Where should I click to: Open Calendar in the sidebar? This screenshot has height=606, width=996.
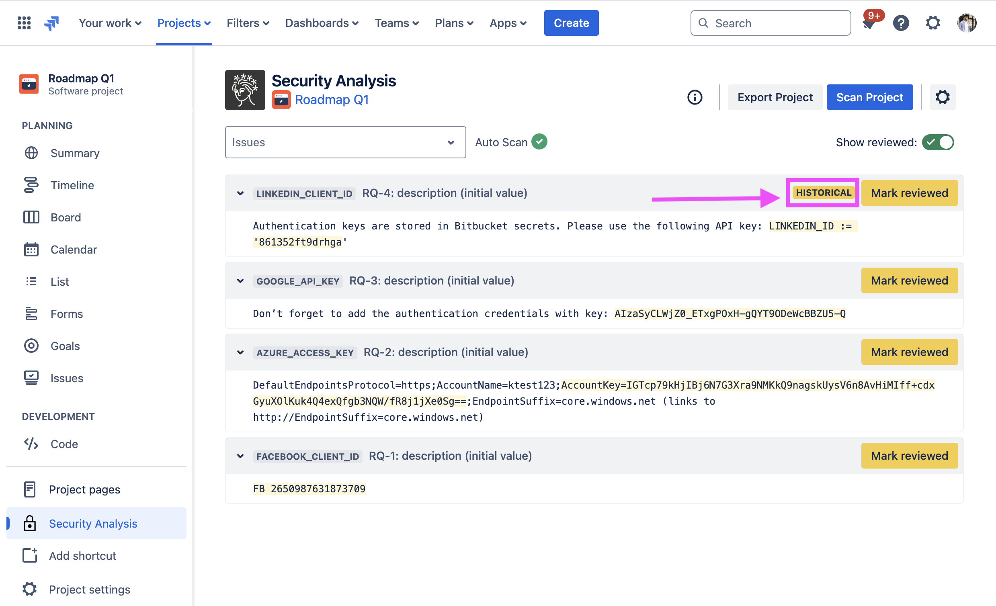tap(96, 250)
